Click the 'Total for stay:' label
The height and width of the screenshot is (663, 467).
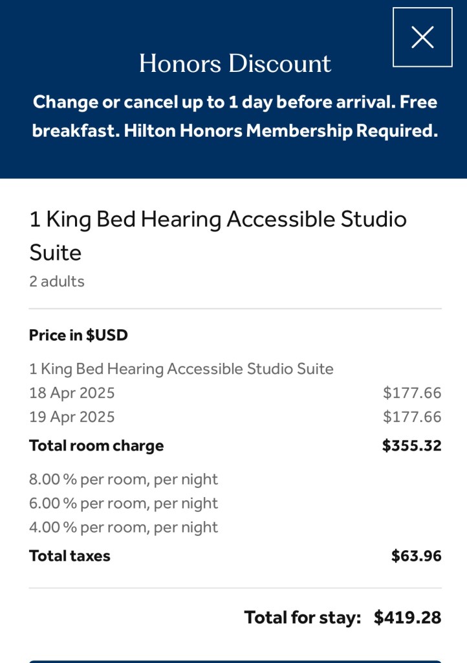tap(302, 618)
